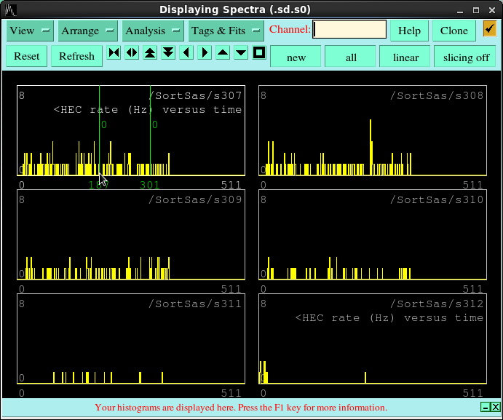Toggle the 'linear' scale button
Image resolution: width=503 pixels, height=420 pixels.
pyautogui.click(x=405, y=58)
